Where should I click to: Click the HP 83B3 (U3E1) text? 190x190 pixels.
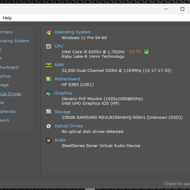tap(78, 85)
